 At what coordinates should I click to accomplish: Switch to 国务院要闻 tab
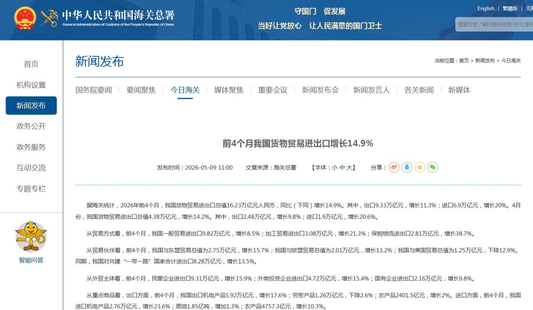point(94,90)
